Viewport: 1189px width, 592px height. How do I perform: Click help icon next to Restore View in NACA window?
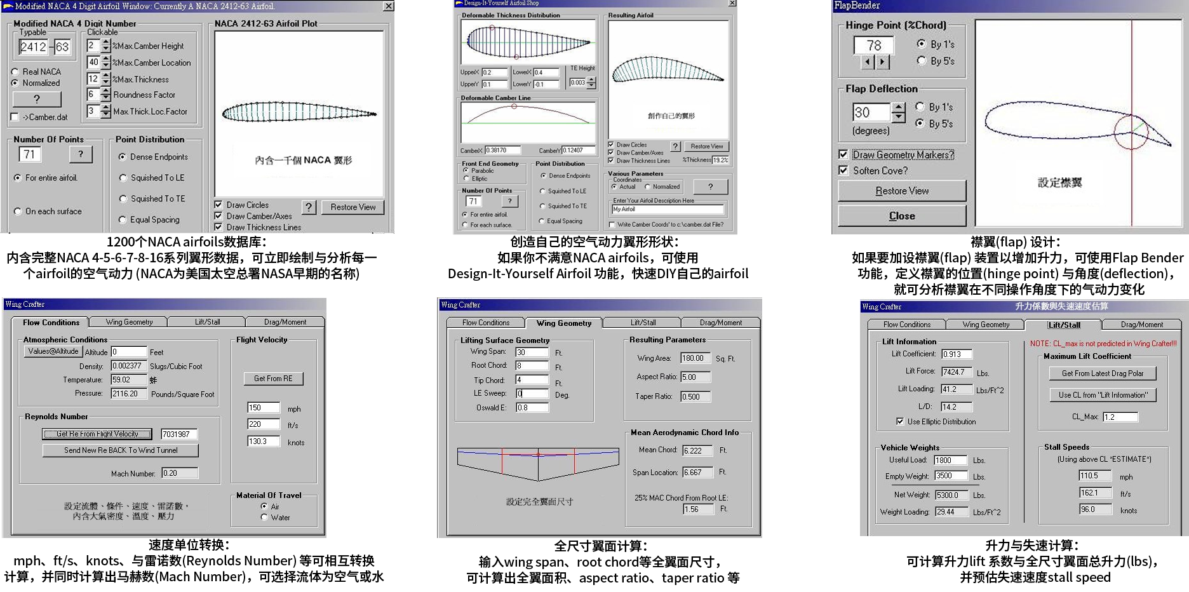[x=309, y=207]
